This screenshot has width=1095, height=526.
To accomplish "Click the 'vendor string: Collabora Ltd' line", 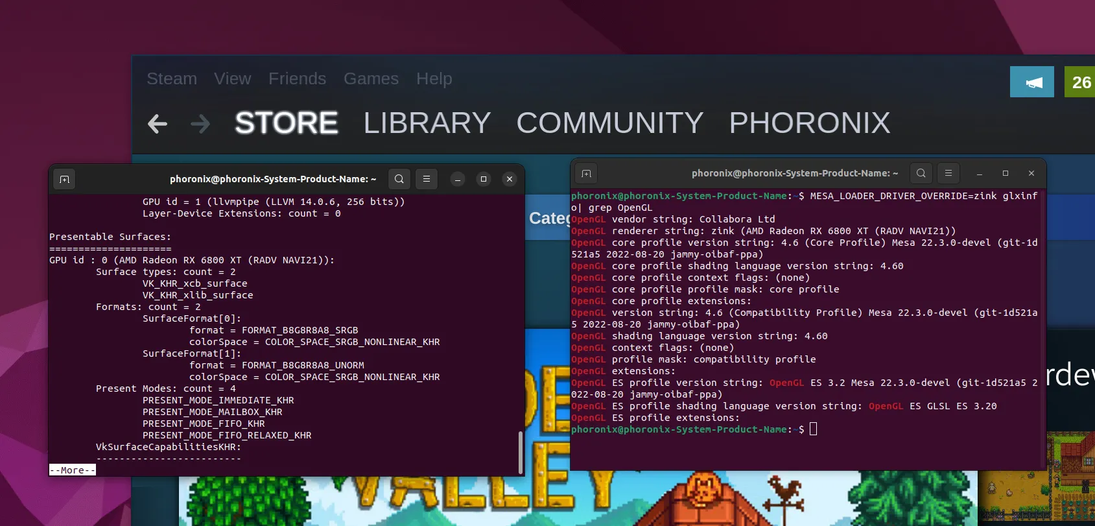I will (673, 219).
